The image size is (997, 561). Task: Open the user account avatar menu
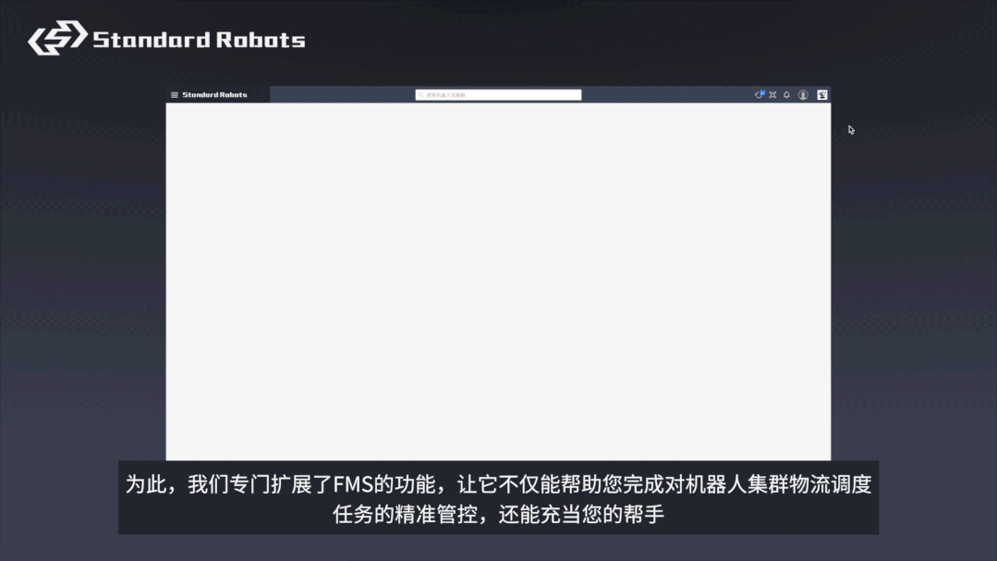pyautogui.click(x=803, y=95)
